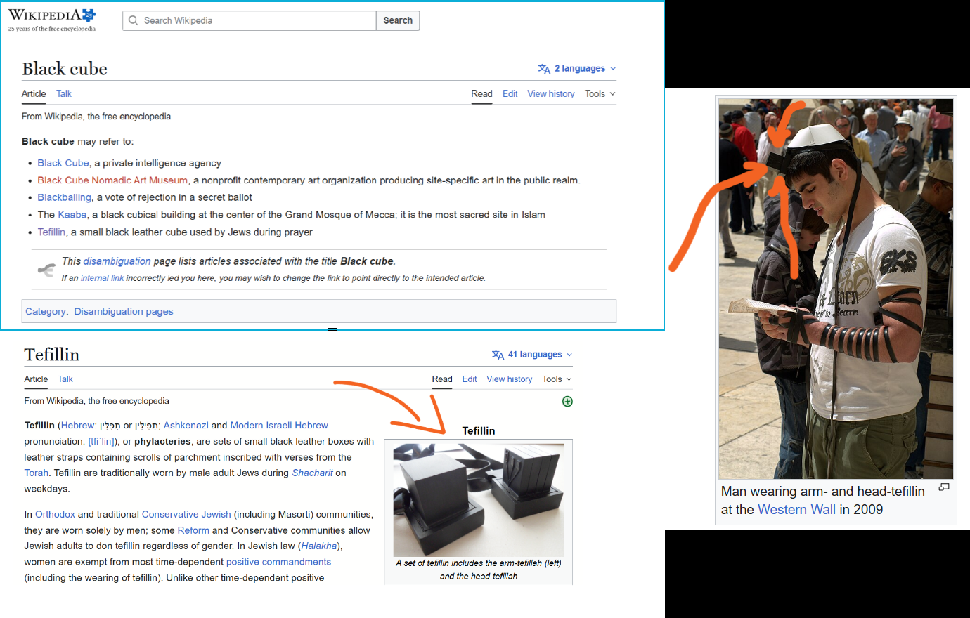The height and width of the screenshot is (618, 970).
Task: Select the Article tab on Tefillin page
Action: pyautogui.click(x=36, y=379)
